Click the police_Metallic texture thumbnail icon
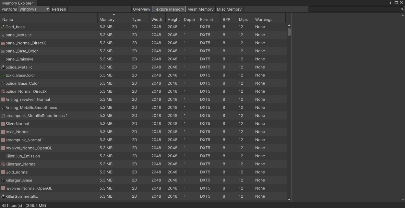Image resolution: width=405 pixels, height=208 pixels. 3,67
